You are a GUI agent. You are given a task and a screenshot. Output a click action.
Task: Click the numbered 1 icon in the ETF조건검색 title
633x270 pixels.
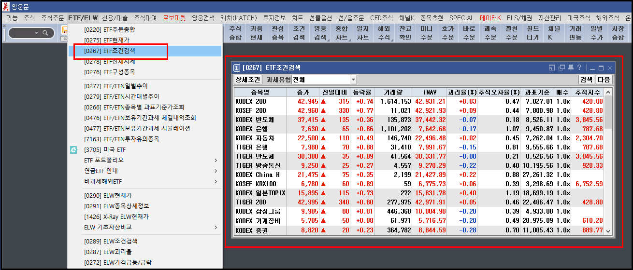point(237,68)
